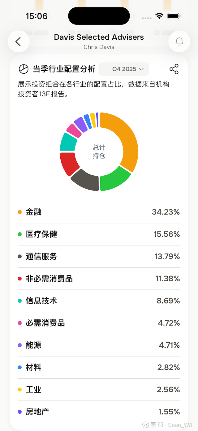
Task: Tap the share icon
Action: pos(174,69)
